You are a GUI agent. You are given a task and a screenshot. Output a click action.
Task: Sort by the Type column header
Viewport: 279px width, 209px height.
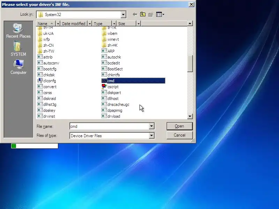coord(102,23)
